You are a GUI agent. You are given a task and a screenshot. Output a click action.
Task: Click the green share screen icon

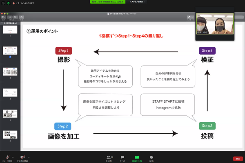(x=137, y=156)
